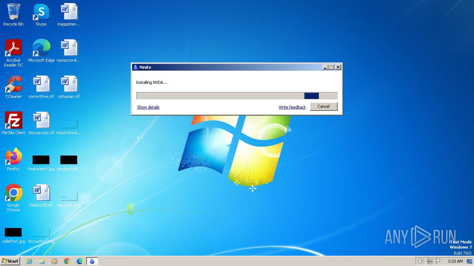Click Show details link in Ninite
Viewport: 474px width, 266px height.
(x=148, y=107)
